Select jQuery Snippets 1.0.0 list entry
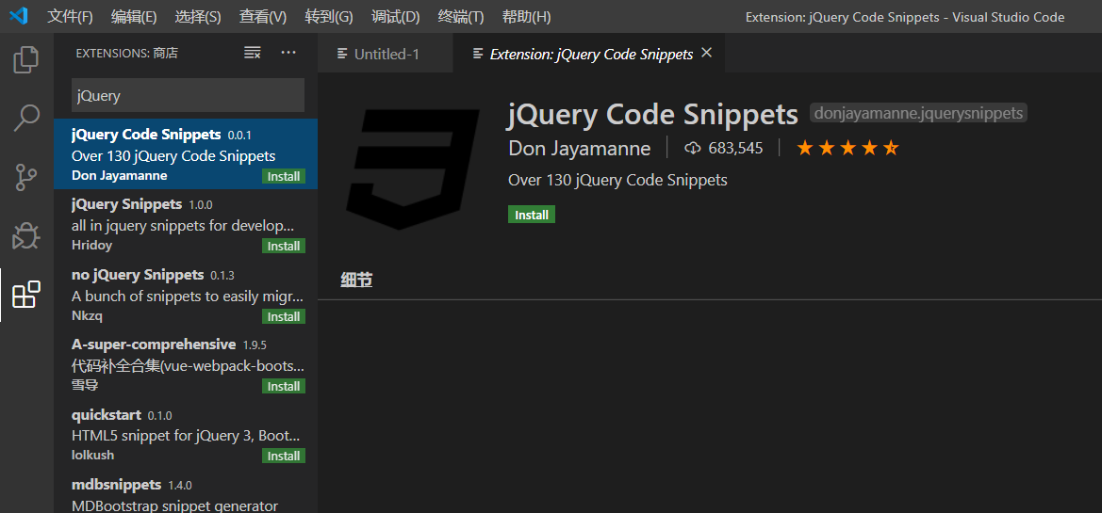1102x513 pixels. click(x=186, y=225)
